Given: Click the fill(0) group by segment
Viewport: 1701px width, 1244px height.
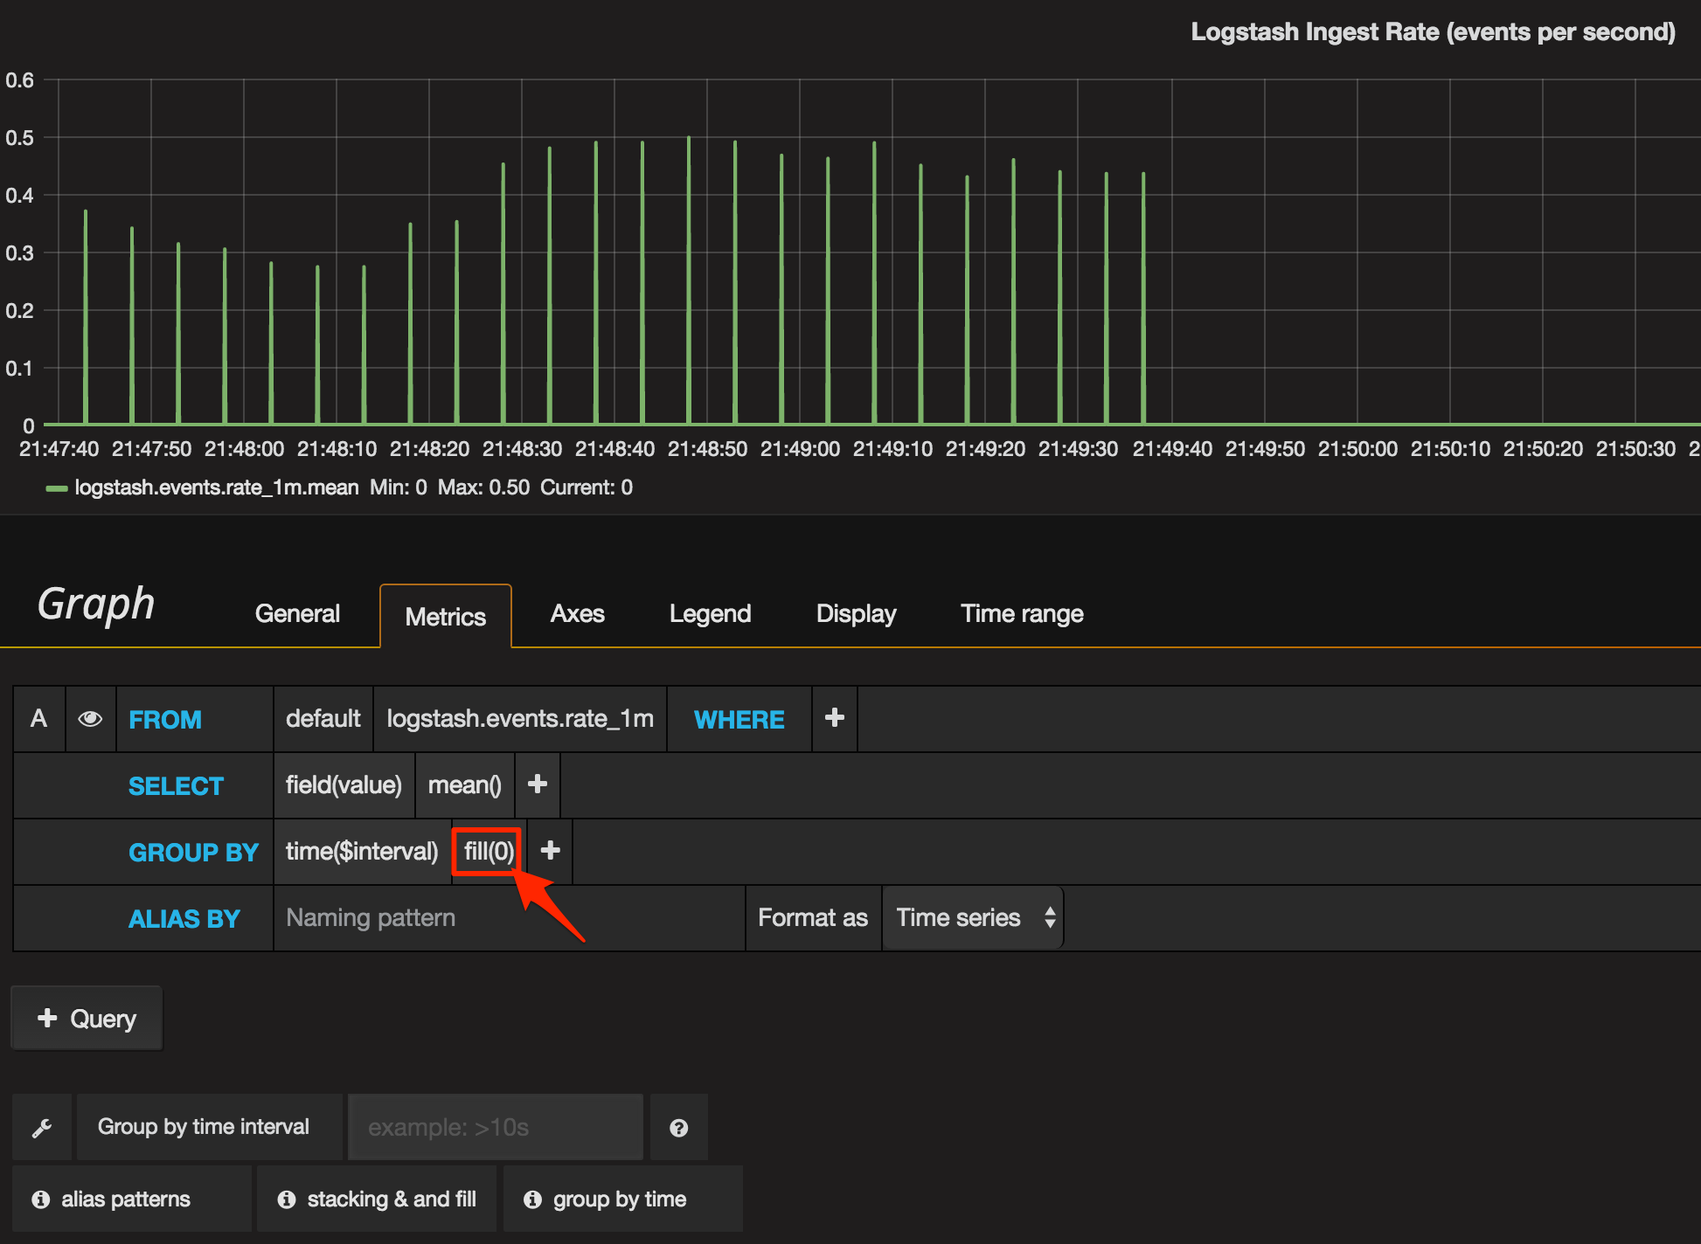Looking at the screenshot, I should click(488, 851).
